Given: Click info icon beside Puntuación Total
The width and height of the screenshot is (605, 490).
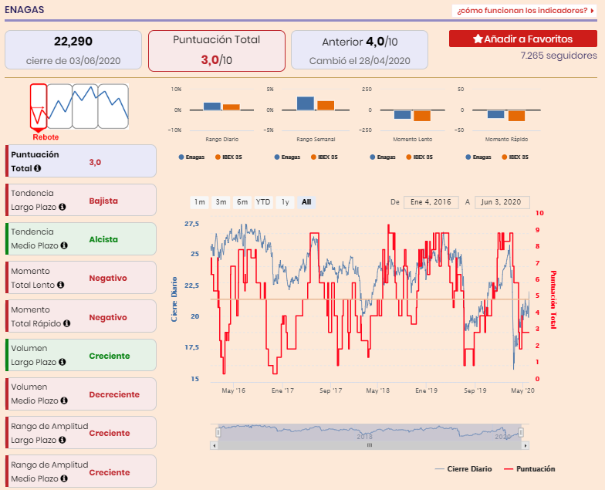Looking at the screenshot, I should click(x=37, y=168).
